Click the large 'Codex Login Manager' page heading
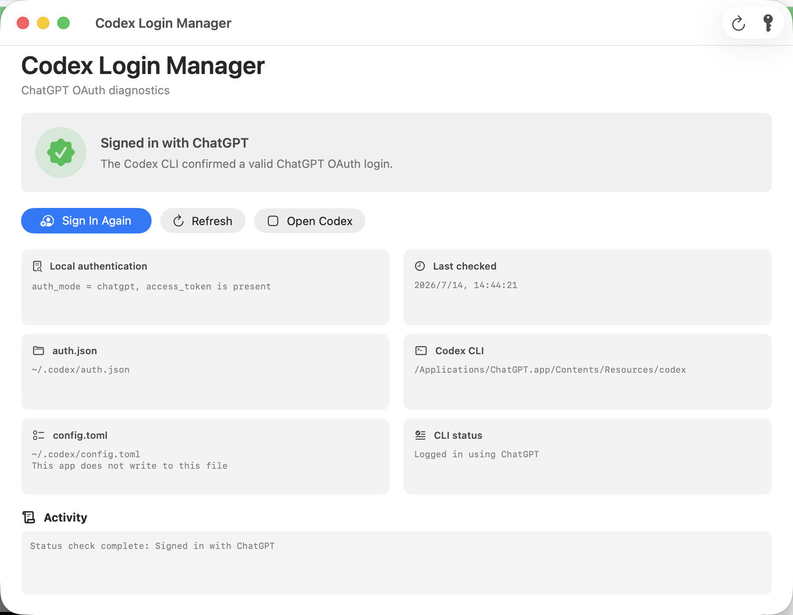 point(143,66)
